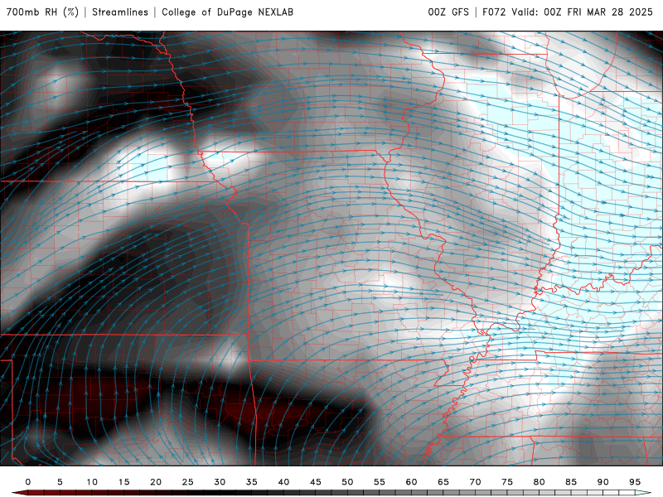This screenshot has height=497, width=663.
Task: Click the "45" color scale label
Action: click(316, 482)
